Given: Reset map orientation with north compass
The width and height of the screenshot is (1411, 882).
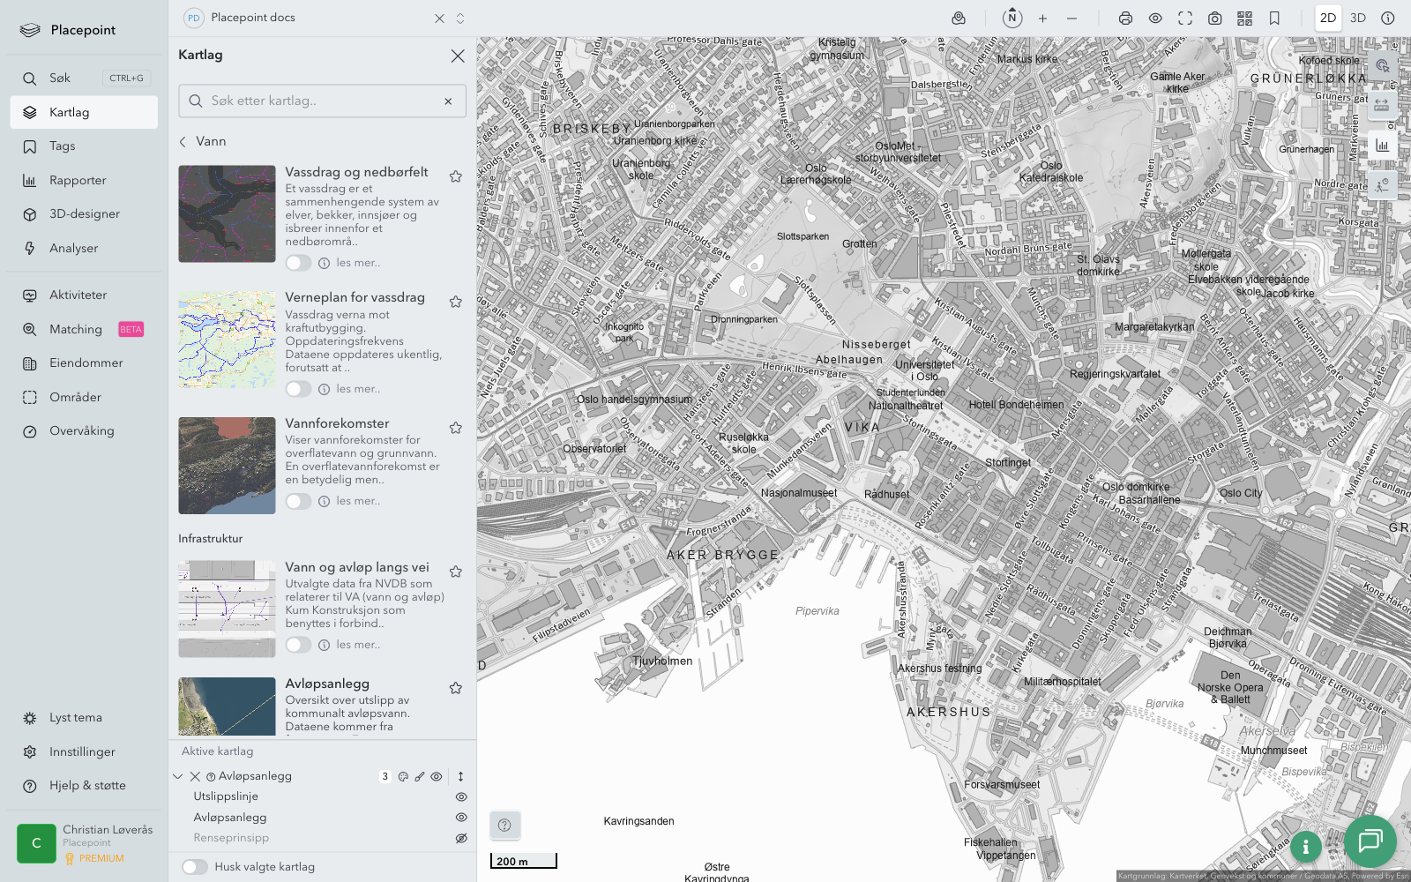Looking at the screenshot, I should (1012, 19).
